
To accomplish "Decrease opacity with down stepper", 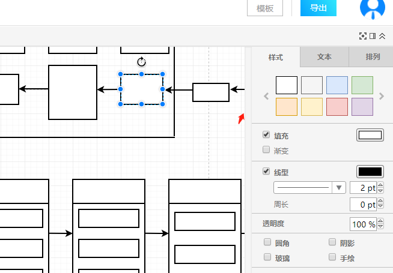I will pos(380,227).
